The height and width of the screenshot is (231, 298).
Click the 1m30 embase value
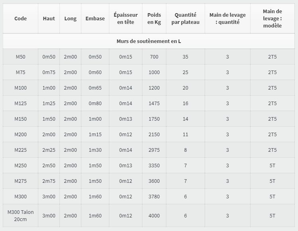(x=95, y=150)
